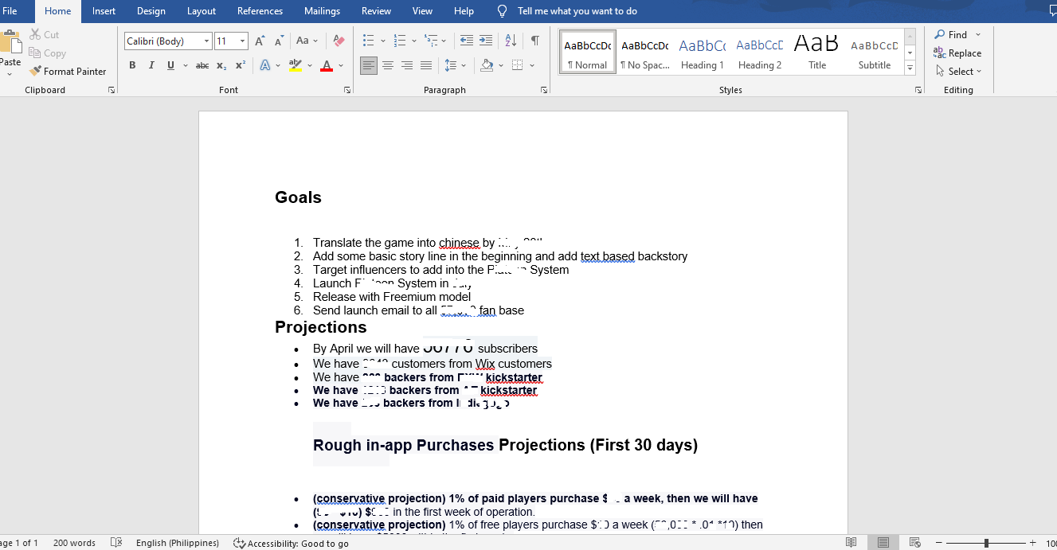Apply the Heading 1 style
Viewport: 1057px width, 550px height.
[703, 53]
